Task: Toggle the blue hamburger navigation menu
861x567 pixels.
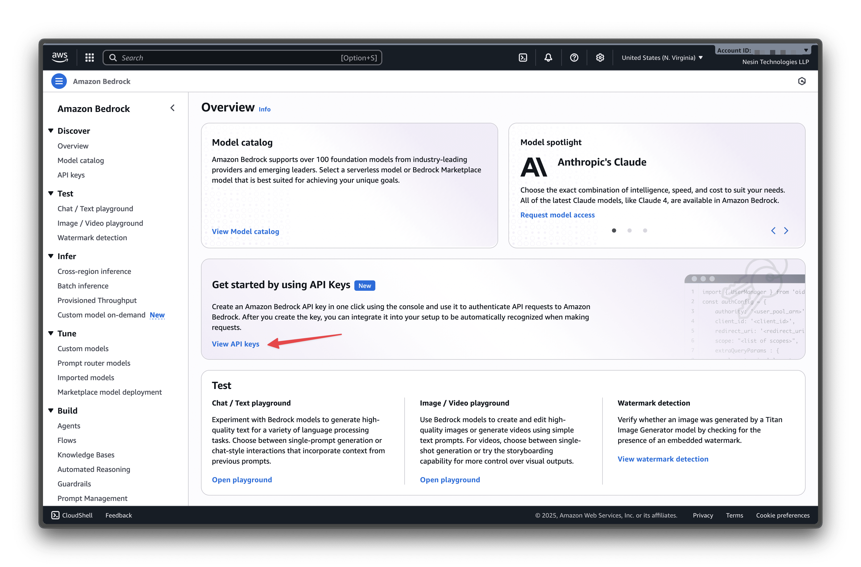Action: point(59,81)
